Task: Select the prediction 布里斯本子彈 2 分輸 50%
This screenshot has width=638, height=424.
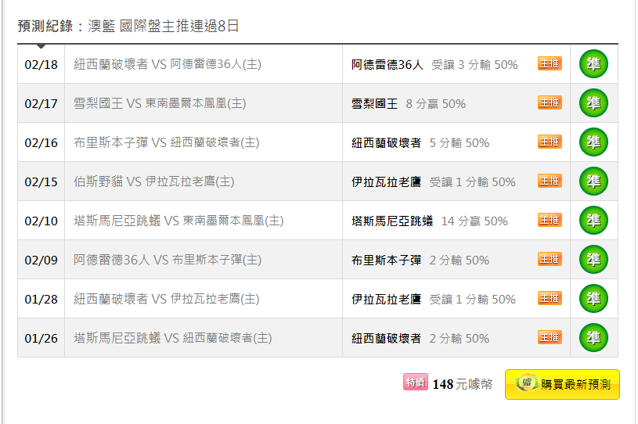Action: [420, 261]
